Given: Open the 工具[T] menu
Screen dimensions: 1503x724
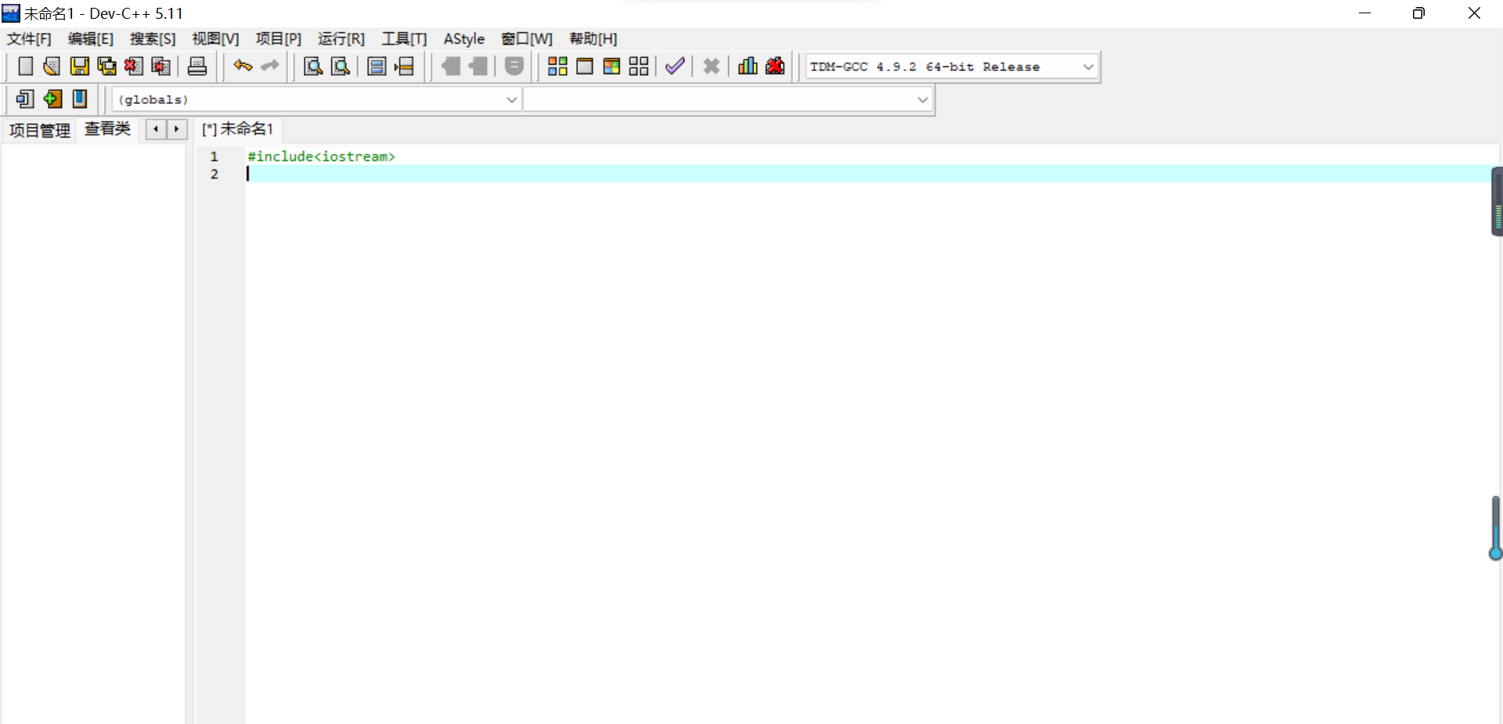Looking at the screenshot, I should pos(404,39).
